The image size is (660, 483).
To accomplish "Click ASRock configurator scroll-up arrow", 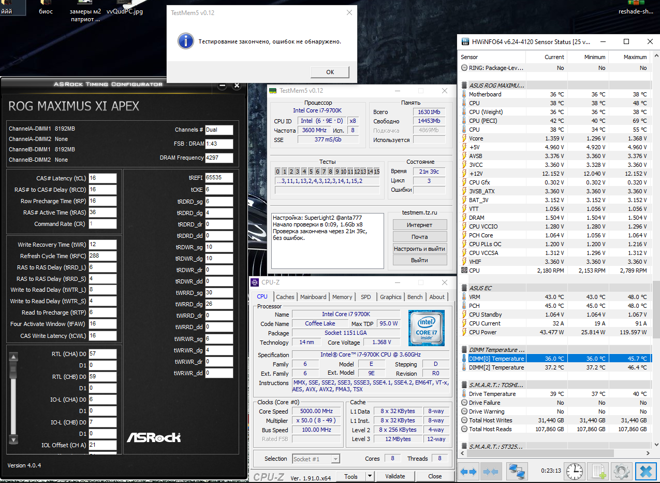I will pos(14,357).
